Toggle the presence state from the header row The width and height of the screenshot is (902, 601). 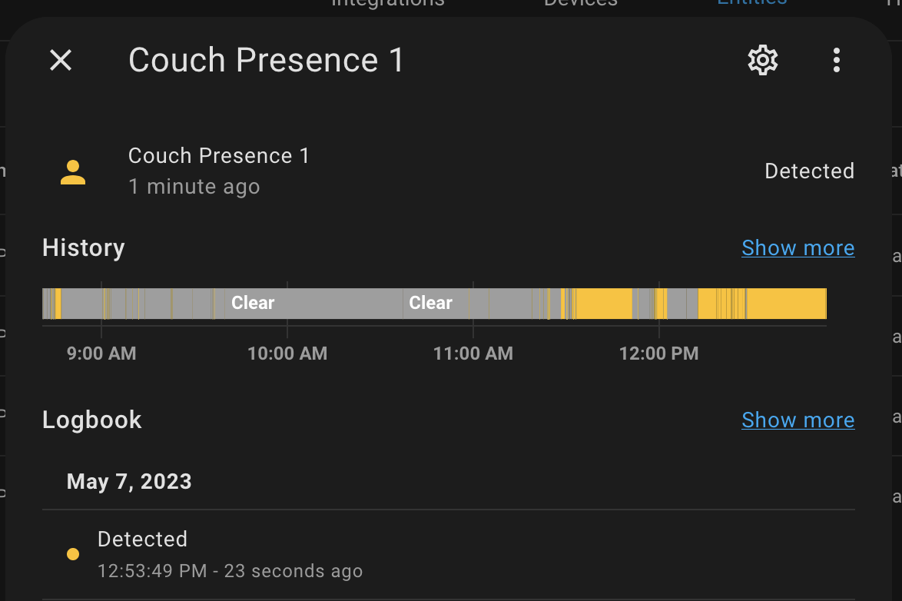[809, 171]
